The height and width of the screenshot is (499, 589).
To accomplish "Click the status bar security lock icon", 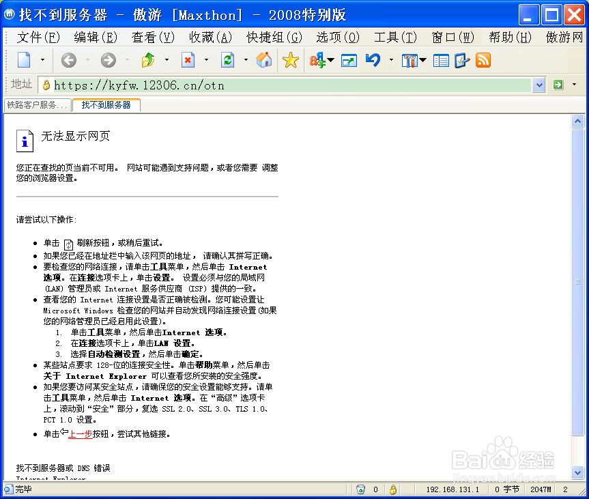I will (393, 489).
